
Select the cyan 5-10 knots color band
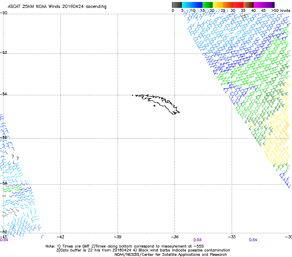pyautogui.click(x=187, y=5)
